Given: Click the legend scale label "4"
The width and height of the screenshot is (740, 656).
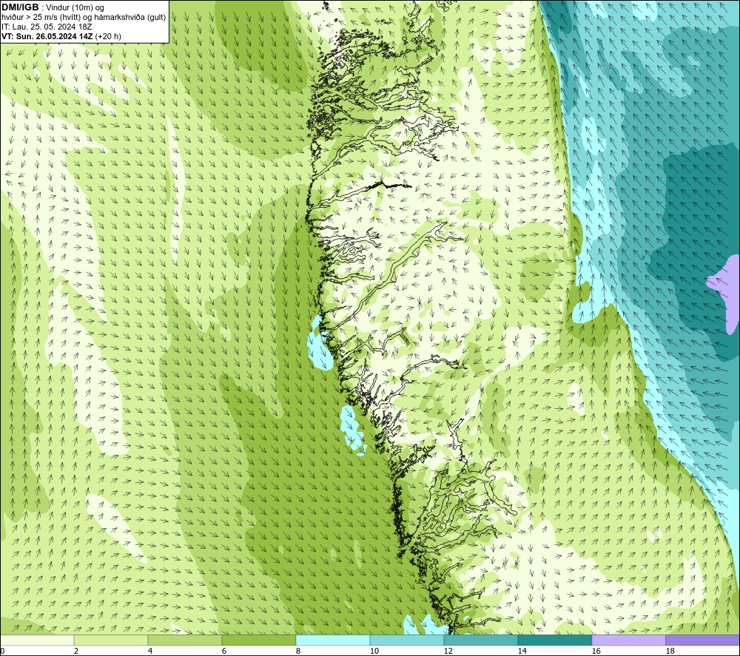Looking at the screenshot, I should (x=150, y=652).
